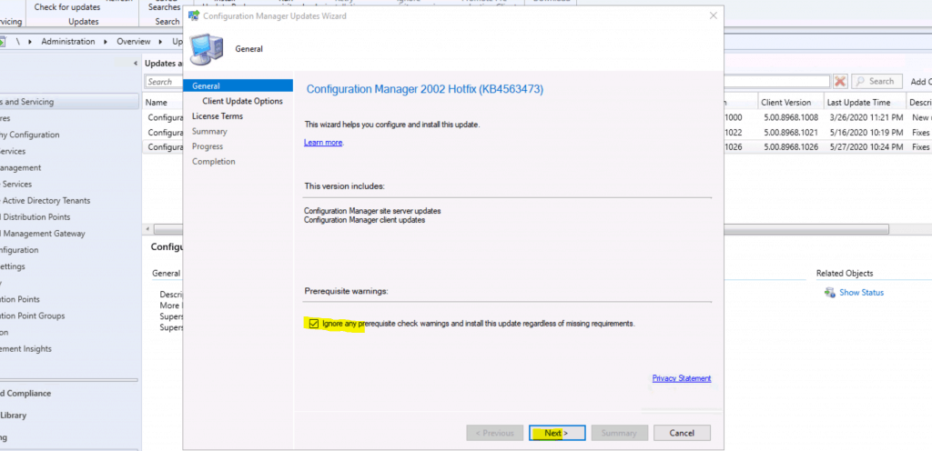Switch to the Compliance workspace
The width and height of the screenshot is (932, 451).
pos(25,394)
